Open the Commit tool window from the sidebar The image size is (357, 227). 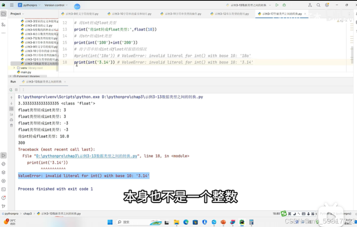[x=3, y=24]
